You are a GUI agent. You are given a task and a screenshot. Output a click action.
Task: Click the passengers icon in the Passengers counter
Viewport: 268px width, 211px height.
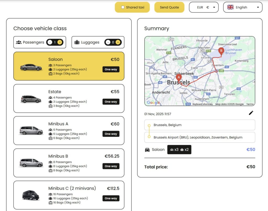click(x=19, y=42)
